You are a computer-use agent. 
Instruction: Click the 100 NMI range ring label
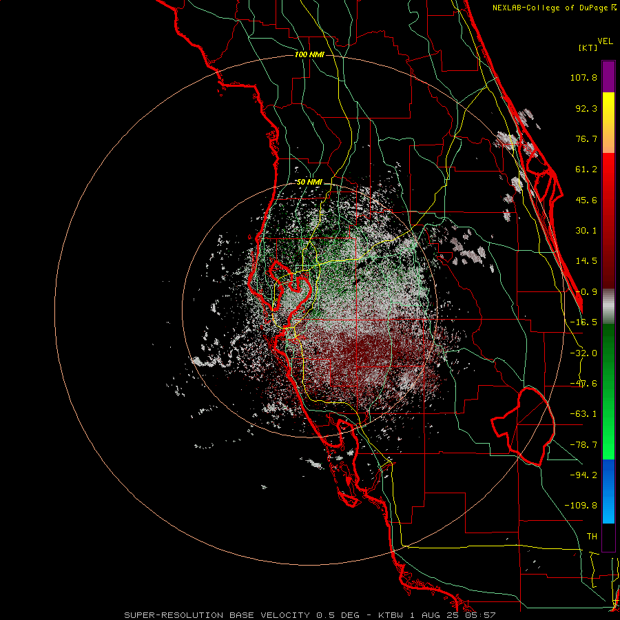click(x=309, y=54)
